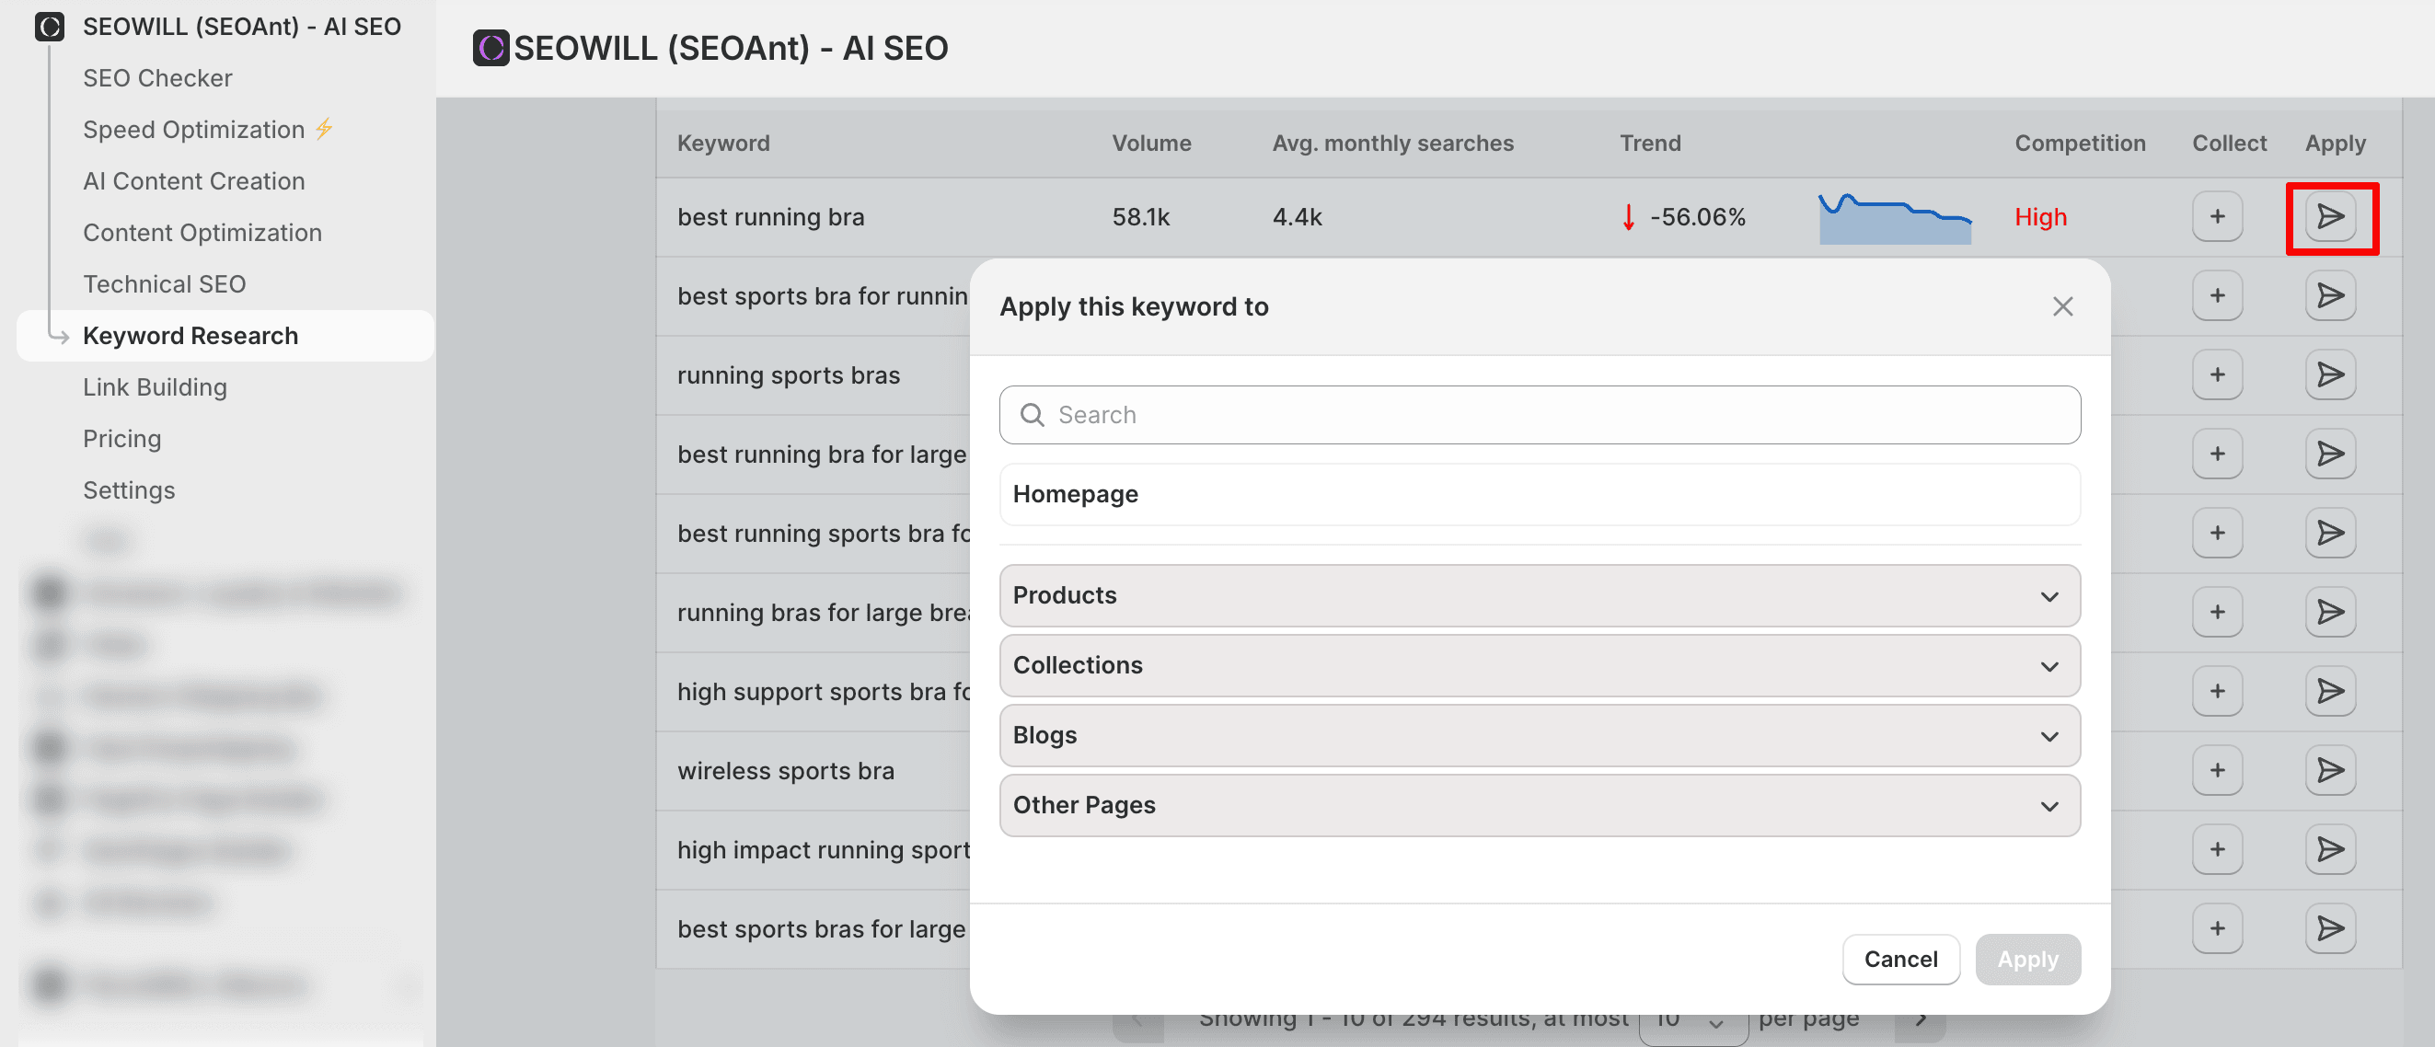2435x1047 pixels.
Task: Close the Apply this keyword dialog
Action: [x=2061, y=306]
